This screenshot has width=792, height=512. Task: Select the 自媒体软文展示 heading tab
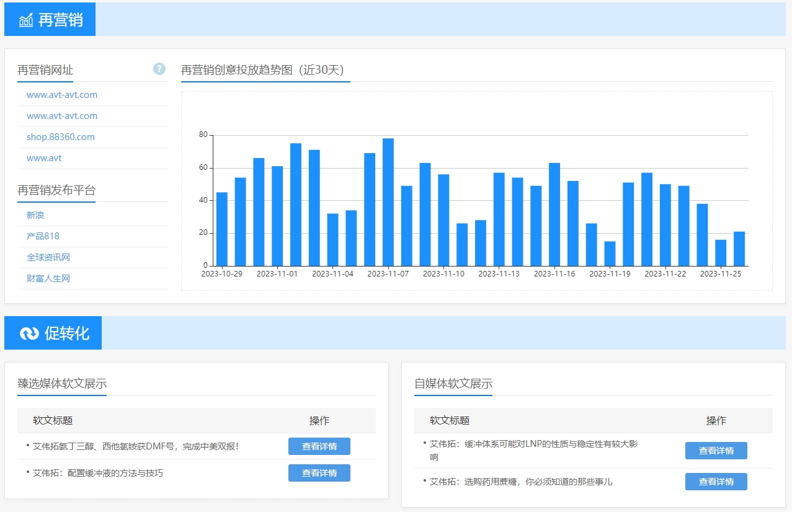[x=453, y=384]
